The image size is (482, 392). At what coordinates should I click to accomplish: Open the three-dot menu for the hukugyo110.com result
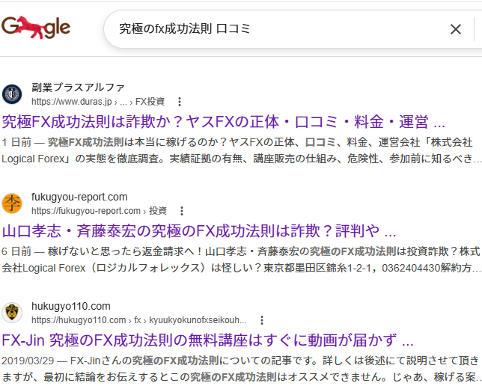[262, 320]
